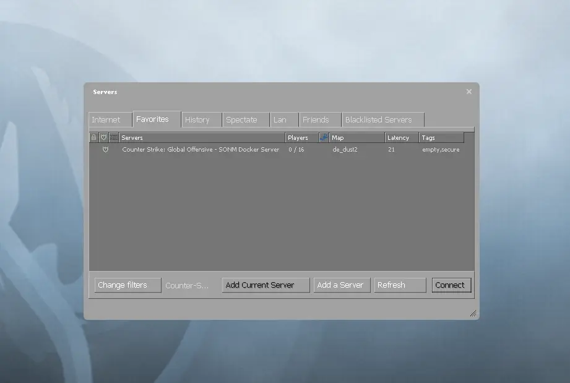Click the shield icon next to SONM Docker Server

click(105, 149)
